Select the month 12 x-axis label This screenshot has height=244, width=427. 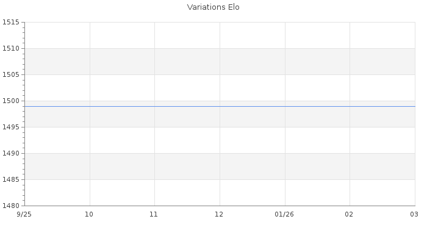pos(219,215)
